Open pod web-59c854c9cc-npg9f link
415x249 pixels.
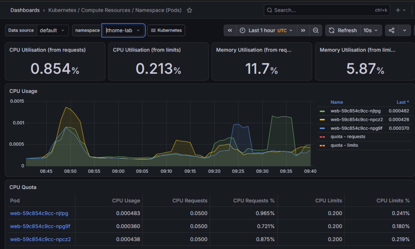click(x=40, y=226)
